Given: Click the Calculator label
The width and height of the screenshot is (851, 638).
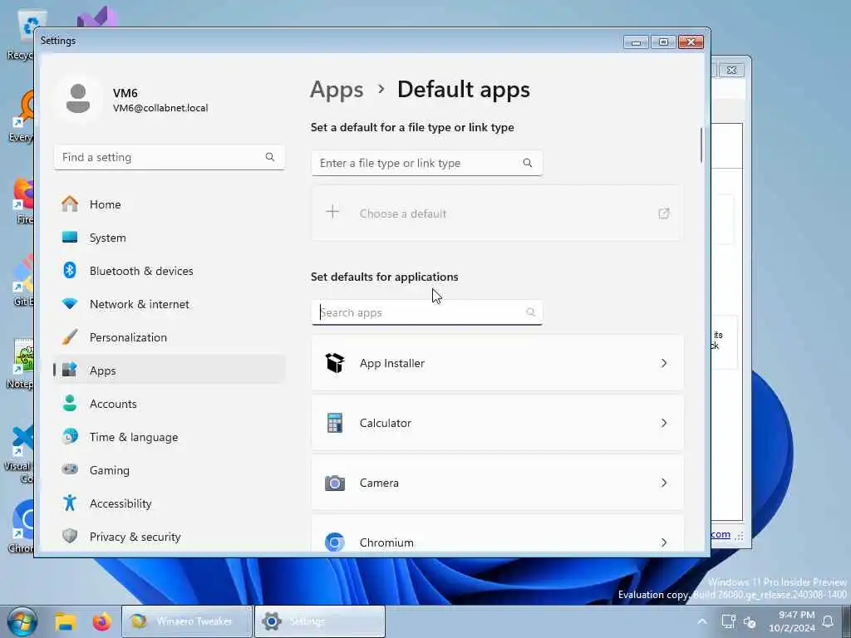Looking at the screenshot, I should [386, 423].
